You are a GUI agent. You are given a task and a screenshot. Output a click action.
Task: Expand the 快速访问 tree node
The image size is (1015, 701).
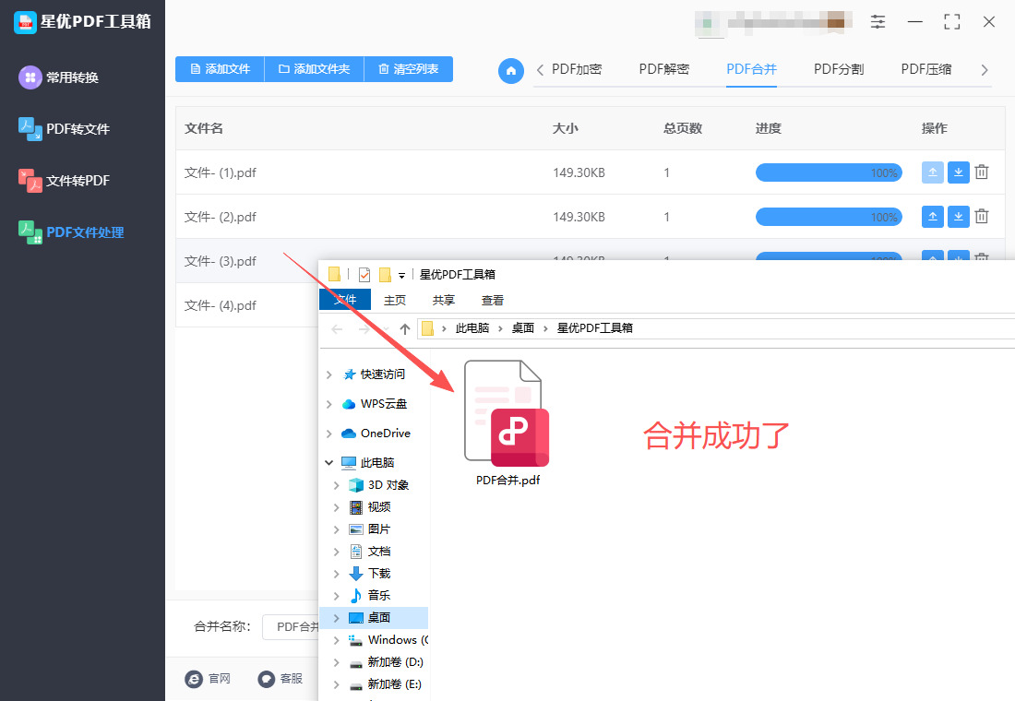click(328, 374)
